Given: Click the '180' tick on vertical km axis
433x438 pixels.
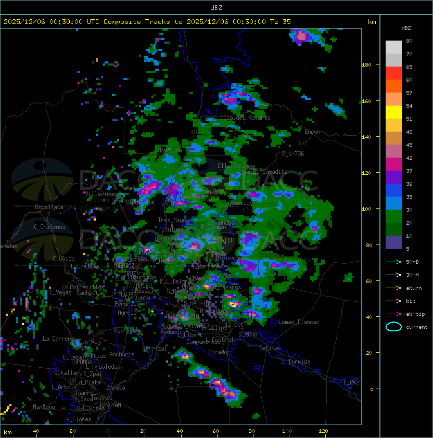Looking at the screenshot, I should tap(366, 65).
